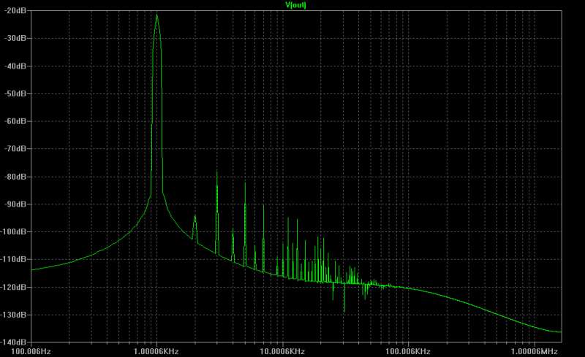Click the -80dB axis label
This screenshot has width=585, height=357.
tap(15, 176)
